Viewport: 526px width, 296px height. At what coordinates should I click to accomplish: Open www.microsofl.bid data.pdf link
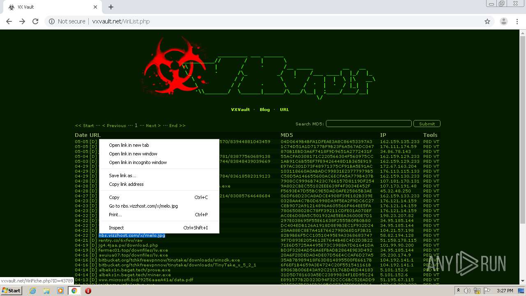146,280
